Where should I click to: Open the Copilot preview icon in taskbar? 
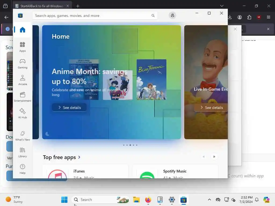(266, 200)
